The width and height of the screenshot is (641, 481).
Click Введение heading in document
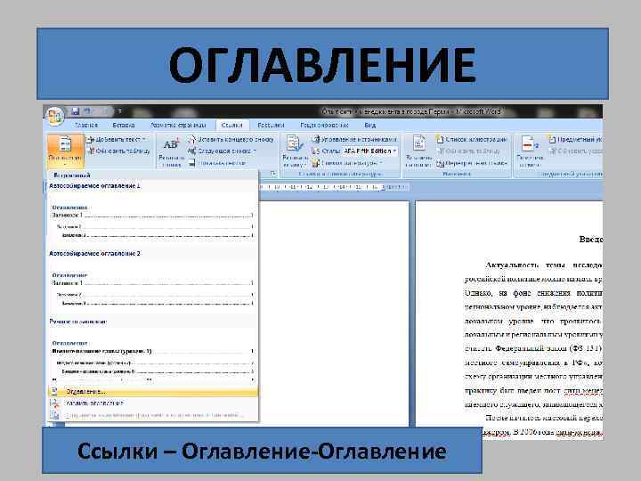pos(591,240)
